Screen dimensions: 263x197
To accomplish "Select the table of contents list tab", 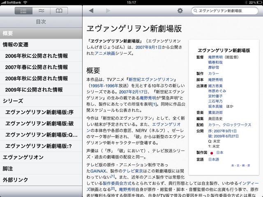I will [23, 11].
